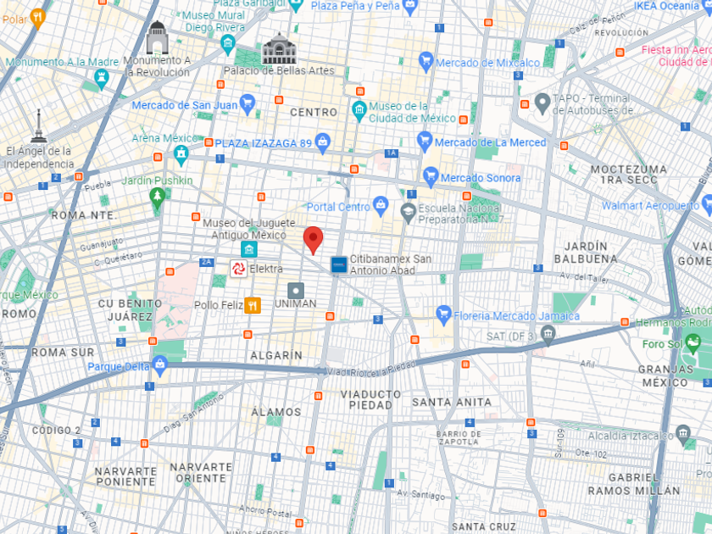This screenshot has width=712, height=534.
Task: Click the red location pin marker
Action: click(313, 240)
